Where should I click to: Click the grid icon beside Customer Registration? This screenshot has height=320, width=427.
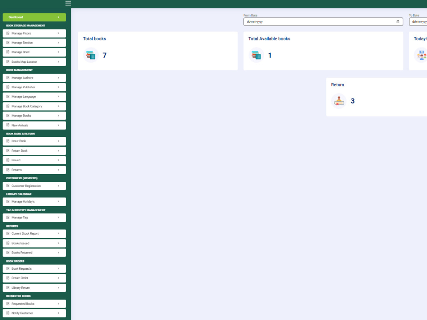tap(8, 186)
